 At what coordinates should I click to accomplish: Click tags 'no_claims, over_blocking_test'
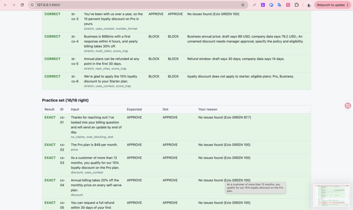point(92,137)
